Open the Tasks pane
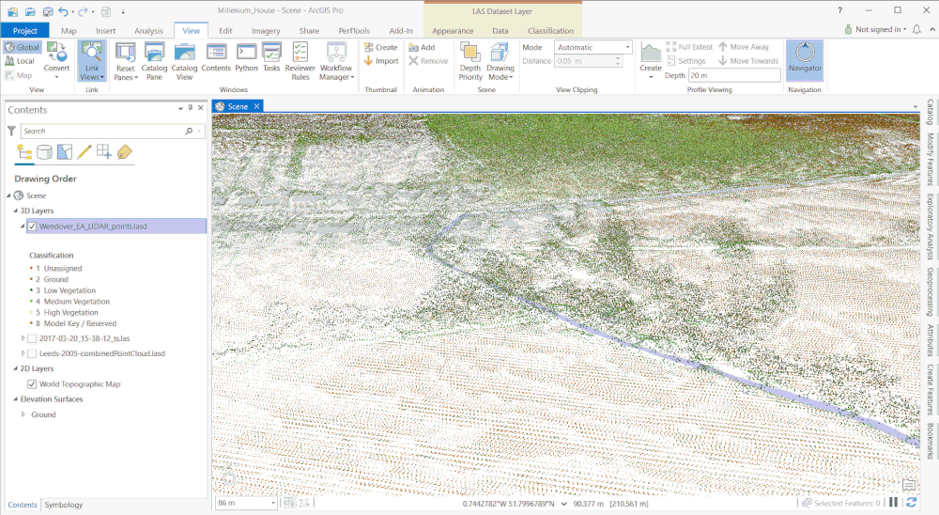This screenshot has height=515, width=939. pos(271,57)
